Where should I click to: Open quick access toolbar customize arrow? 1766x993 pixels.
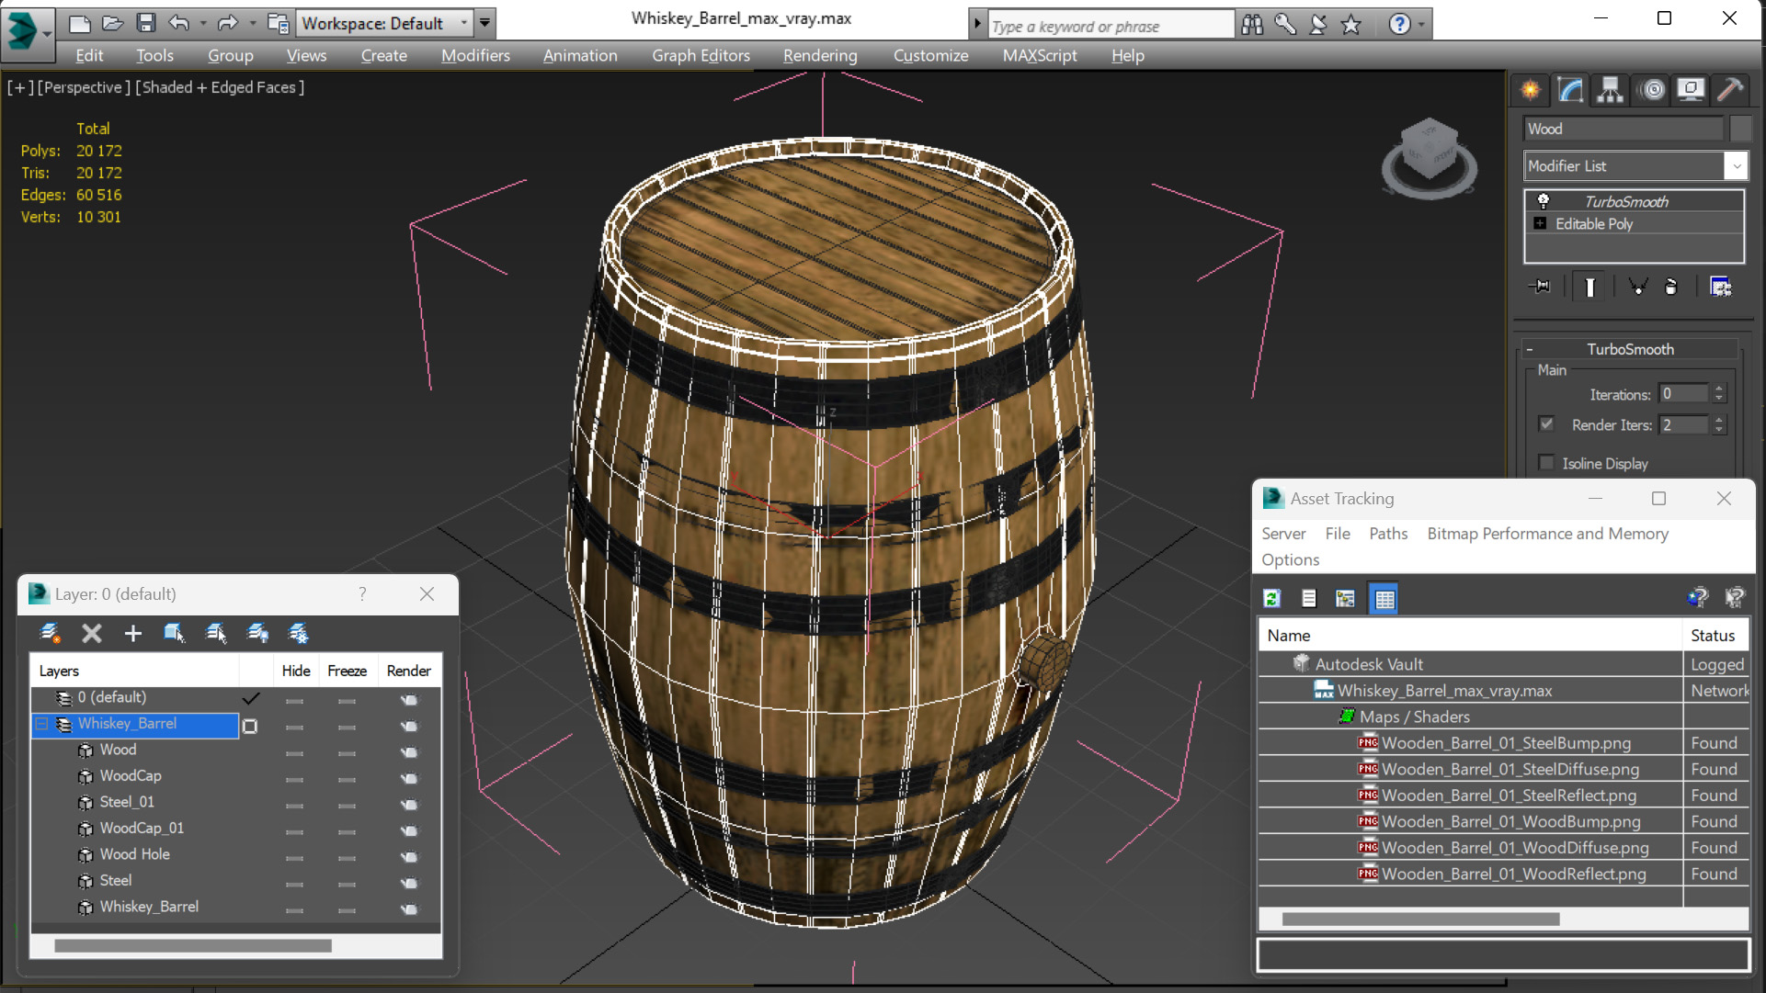click(484, 23)
